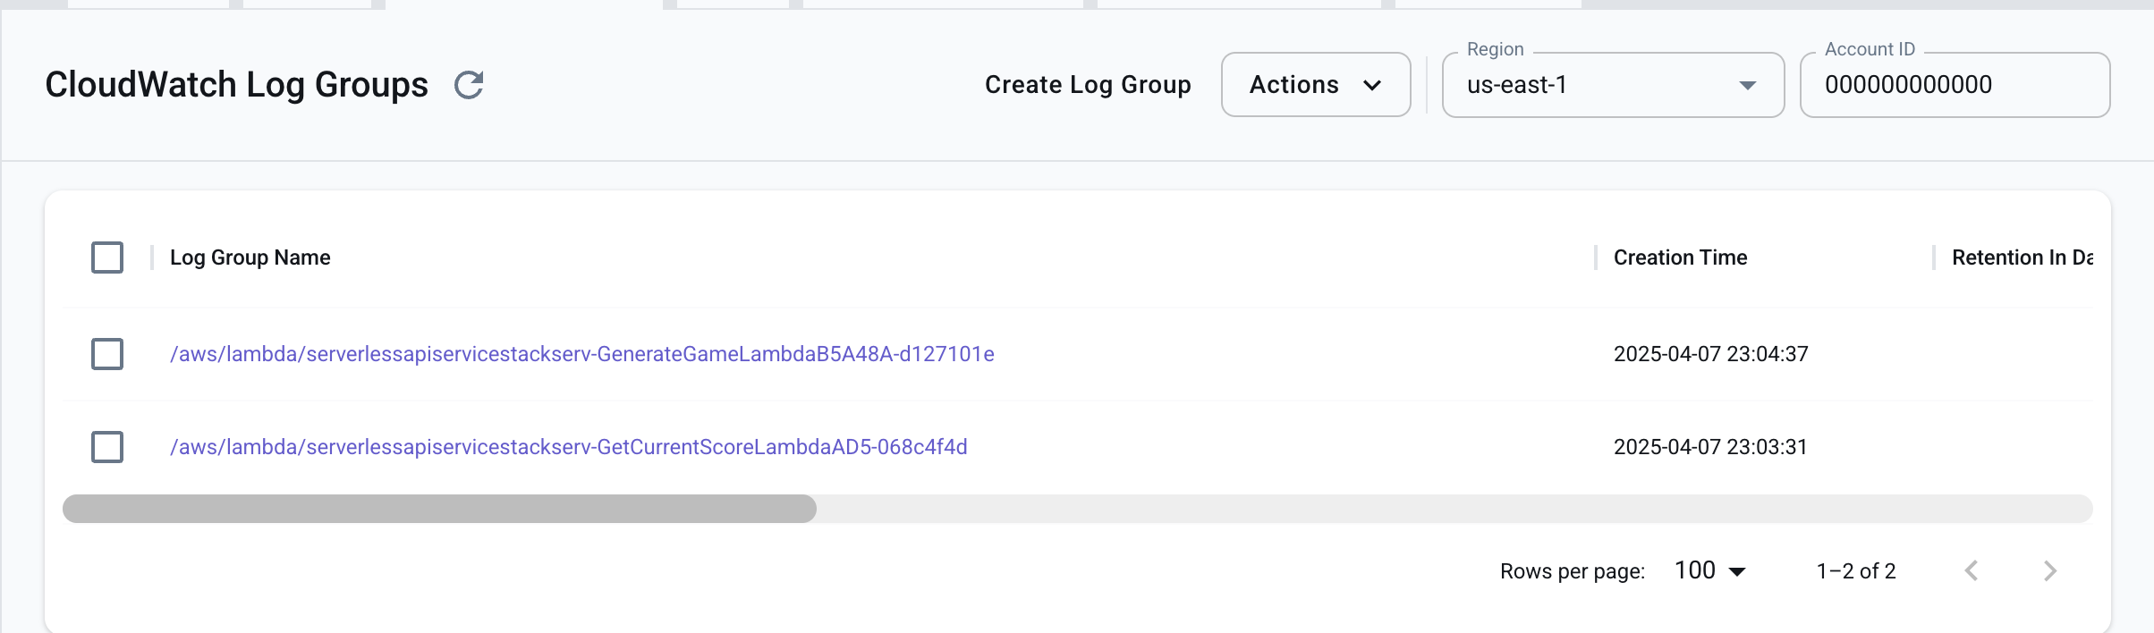Go to next page arrow
Screen dimensions: 2154x633
[x=2050, y=570]
